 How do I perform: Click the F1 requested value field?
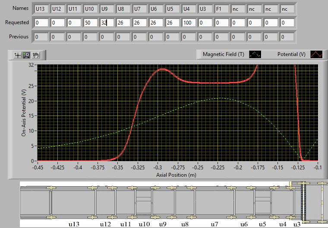(221, 23)
